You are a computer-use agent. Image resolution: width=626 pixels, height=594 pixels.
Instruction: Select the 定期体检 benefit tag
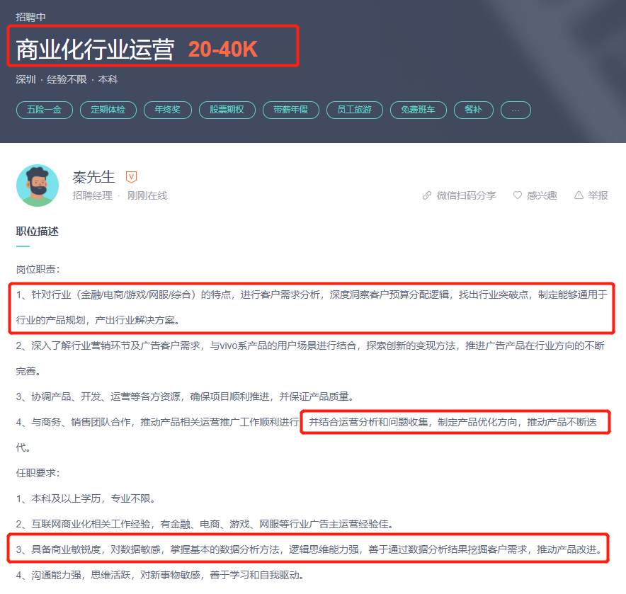tap(108, 110)
